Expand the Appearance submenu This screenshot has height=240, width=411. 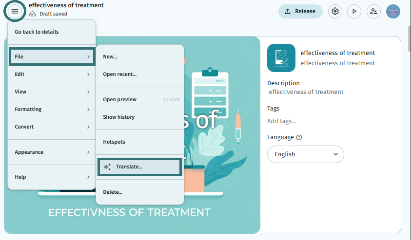coord(52,152)
